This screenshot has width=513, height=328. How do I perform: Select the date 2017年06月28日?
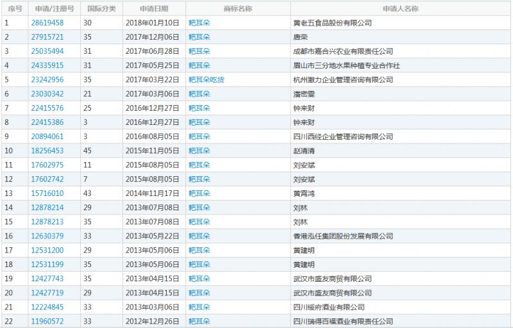point(153,51)
